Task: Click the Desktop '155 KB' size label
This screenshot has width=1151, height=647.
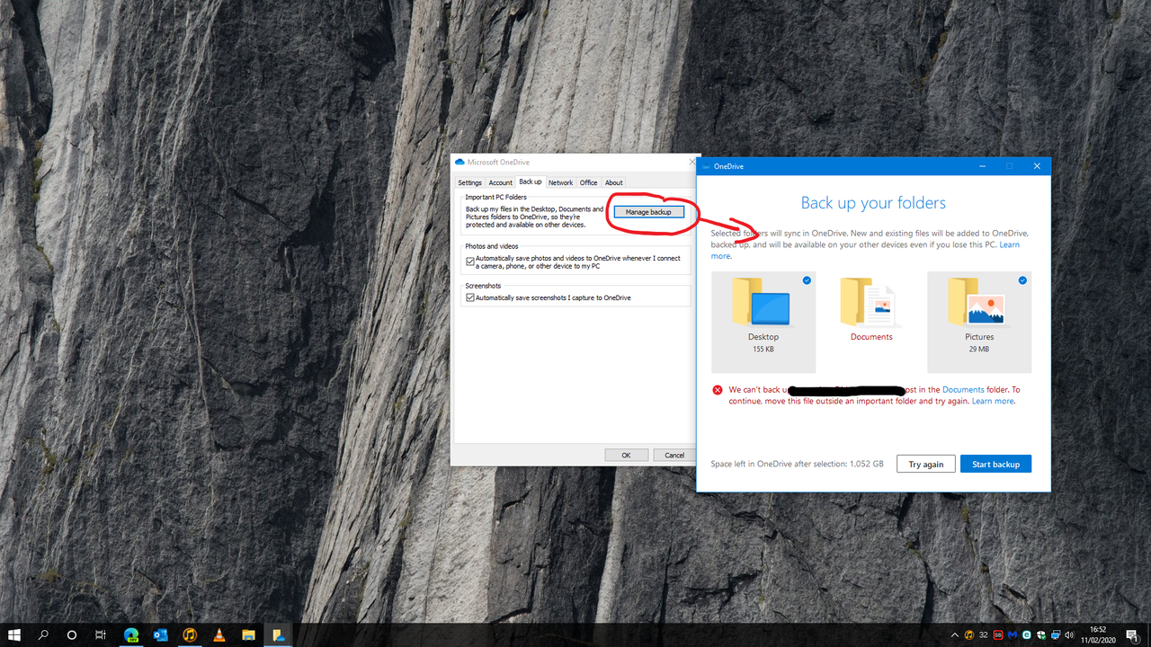Action: 763,349
